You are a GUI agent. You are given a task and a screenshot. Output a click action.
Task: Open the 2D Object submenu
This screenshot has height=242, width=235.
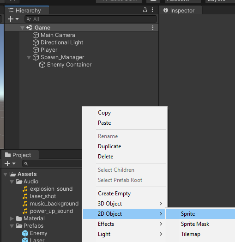tap(125, 214)
